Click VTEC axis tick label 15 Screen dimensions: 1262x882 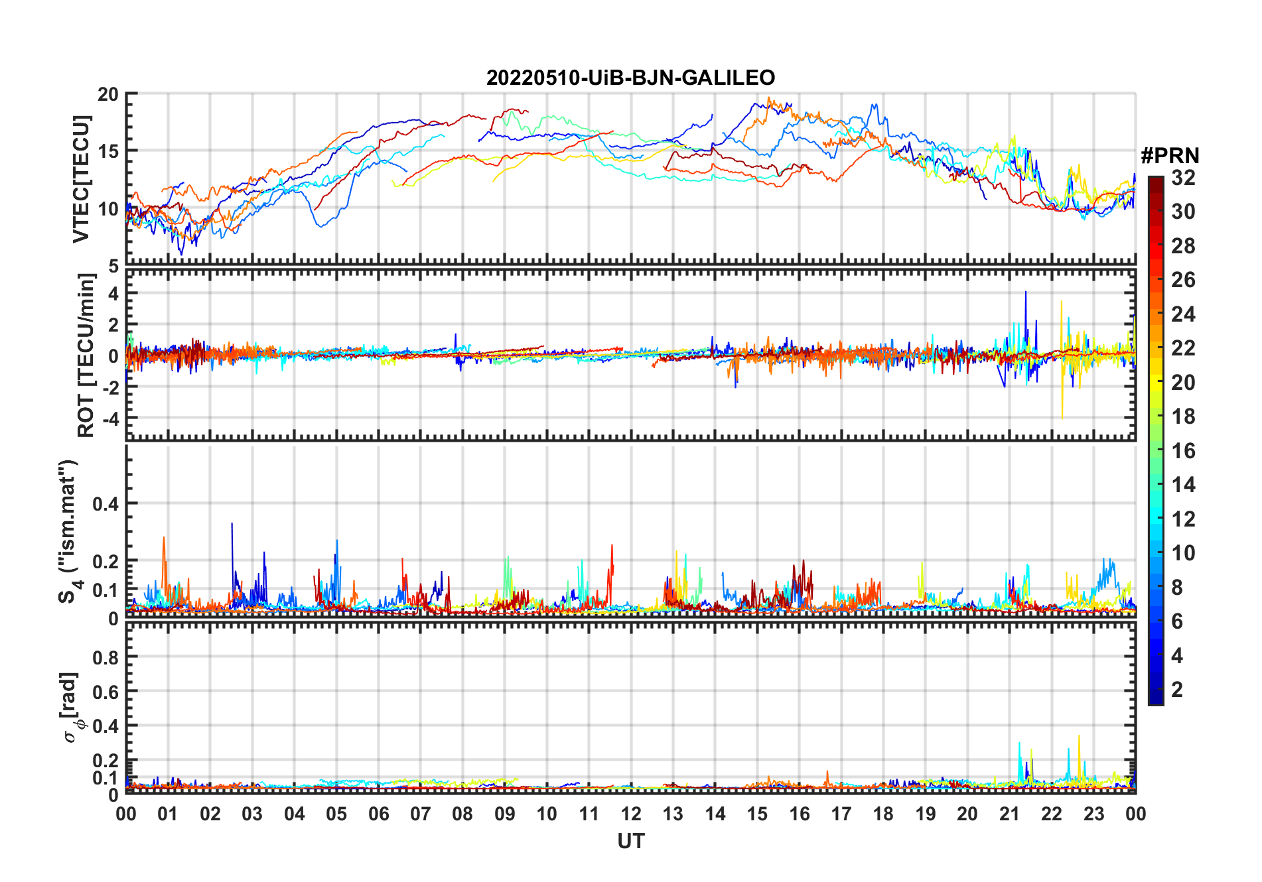pyautogui.click(x=108, y=152)
